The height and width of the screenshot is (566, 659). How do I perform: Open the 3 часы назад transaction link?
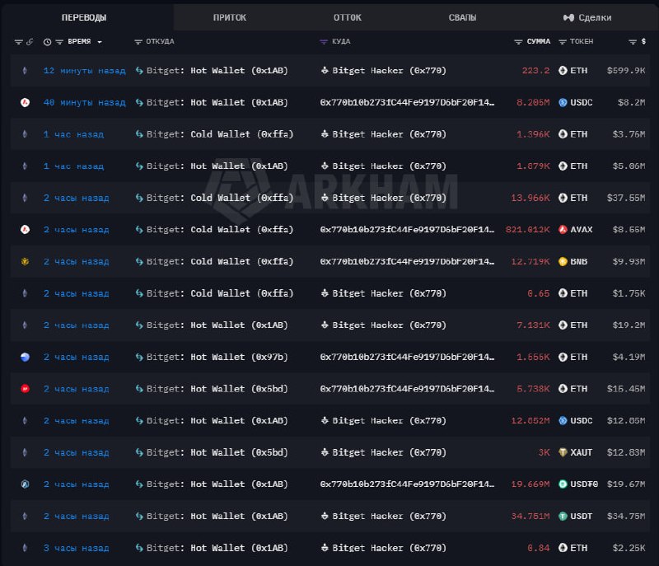click(76, 548)
